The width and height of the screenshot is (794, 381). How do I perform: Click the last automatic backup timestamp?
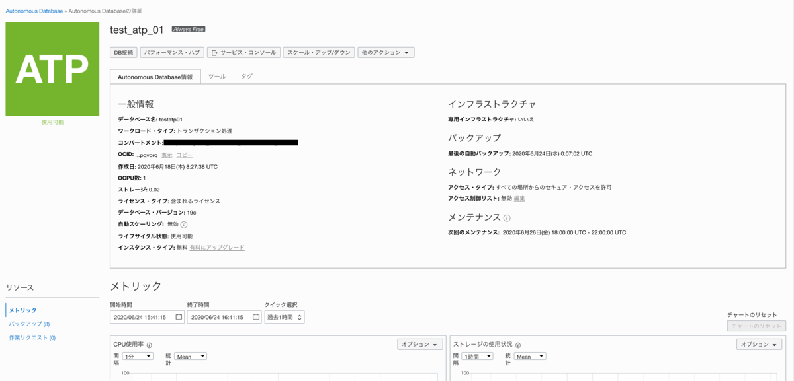point(552,153)
